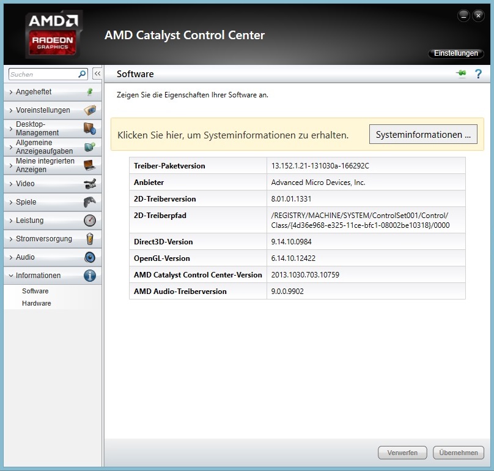Image resolution: width=494 pixels, height=471 pixels.
Task: Click the laptop icon for Meine integrierten Anzeigen
Action: (90, 165)
